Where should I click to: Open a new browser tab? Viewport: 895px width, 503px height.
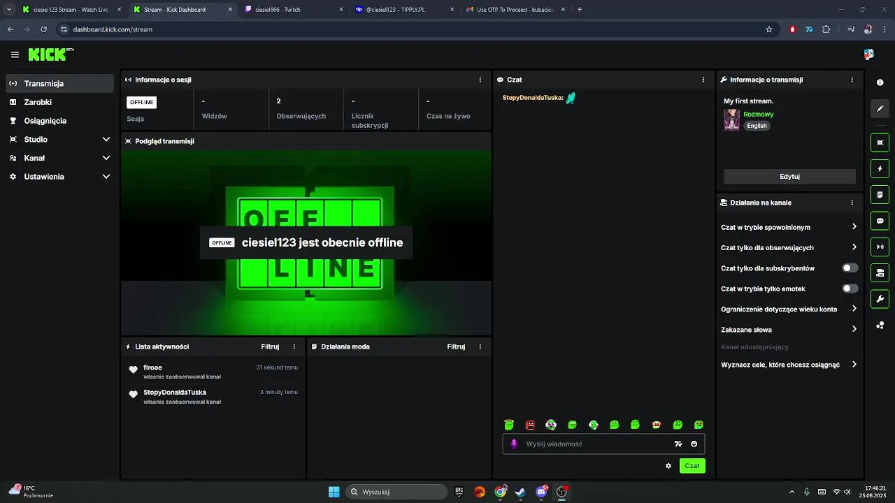coord(580,10)
